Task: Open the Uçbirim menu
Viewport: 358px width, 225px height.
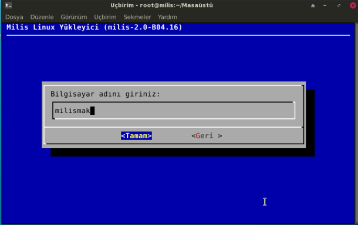Action: [105, 17]
